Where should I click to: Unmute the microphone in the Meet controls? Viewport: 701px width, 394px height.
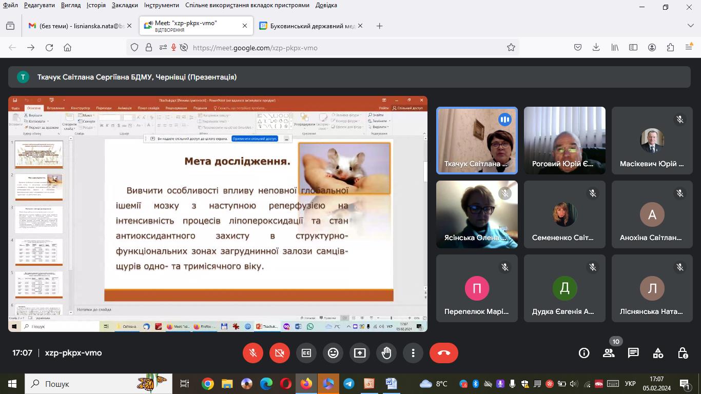253,353
